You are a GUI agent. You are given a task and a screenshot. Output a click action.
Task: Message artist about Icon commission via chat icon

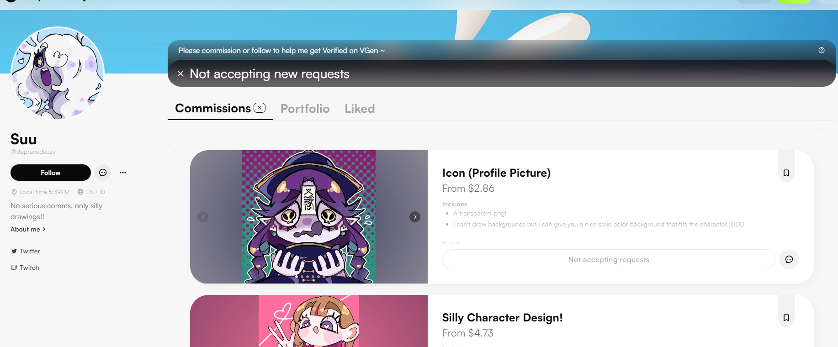[x=789, y=259]
